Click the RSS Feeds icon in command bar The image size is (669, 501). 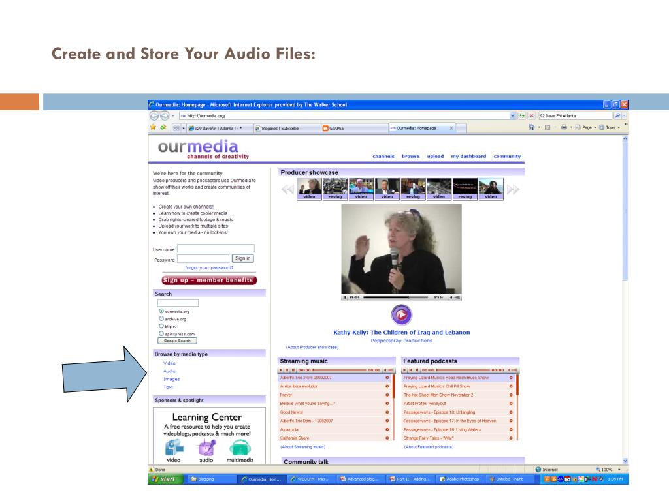pos(547,127)
